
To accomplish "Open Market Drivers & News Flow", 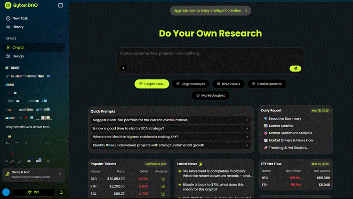I will (289, 140).
